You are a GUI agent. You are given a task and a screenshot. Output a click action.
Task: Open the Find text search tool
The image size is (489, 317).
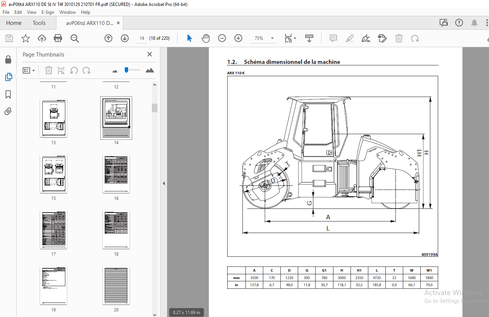pos(75,38)
